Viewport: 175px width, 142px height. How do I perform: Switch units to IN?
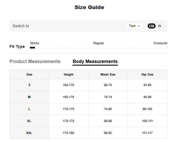(160, 26)
